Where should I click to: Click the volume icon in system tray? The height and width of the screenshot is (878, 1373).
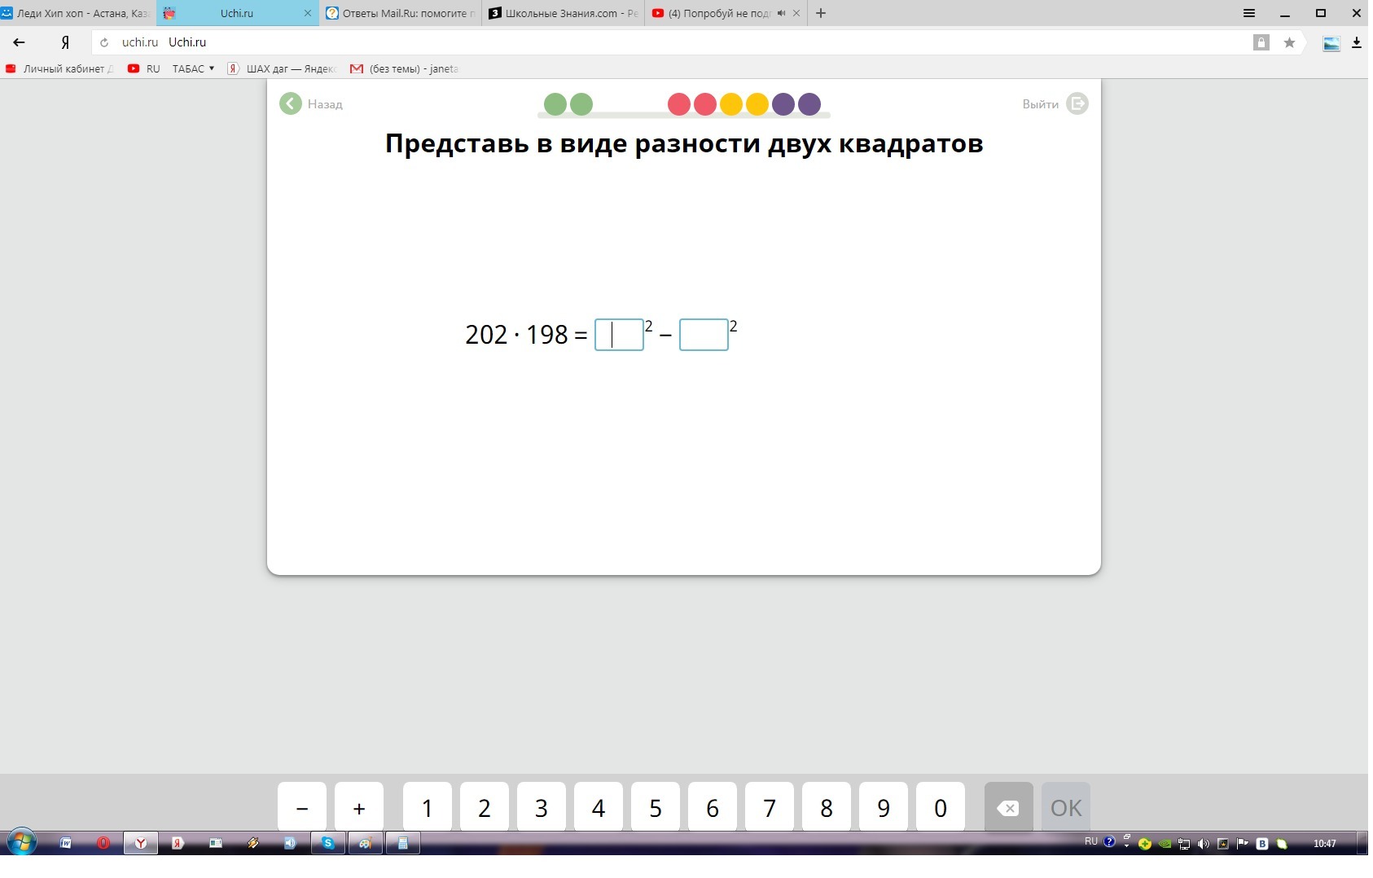(x=1204, y=843)
